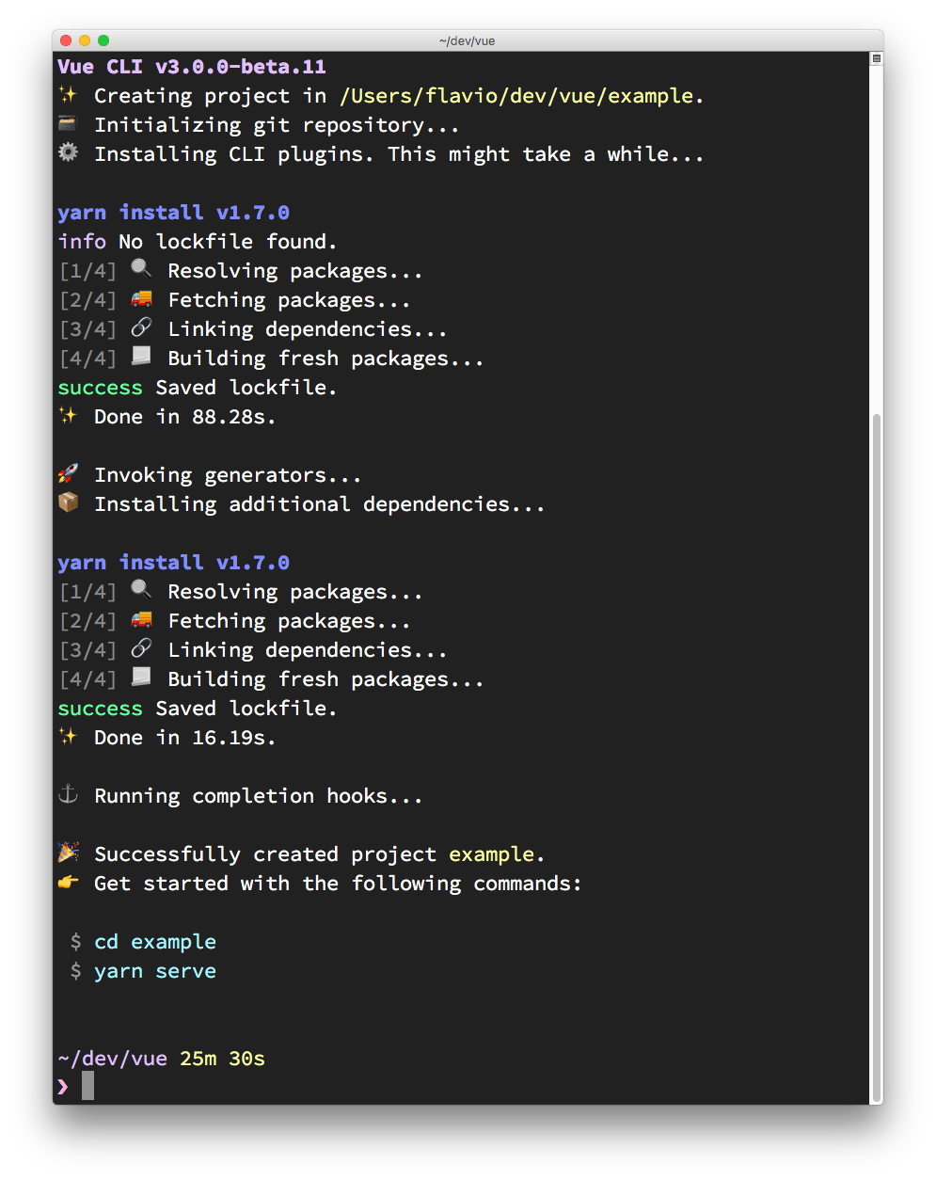Click the terminal scrollbar thumb
The width and height of the screenshot is (936, 1180).
tap(877, 753)
